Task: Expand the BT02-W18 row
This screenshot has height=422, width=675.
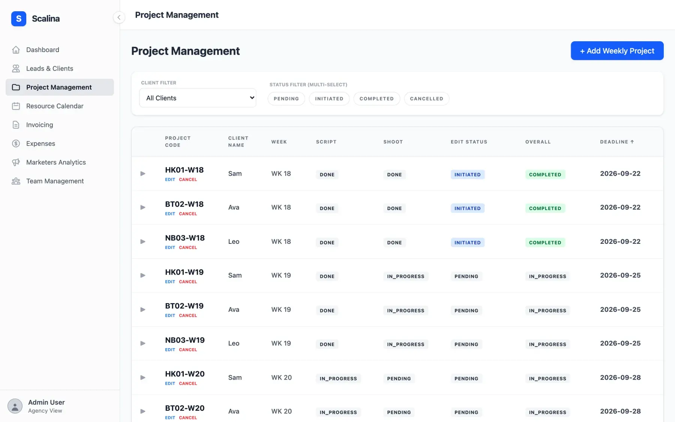Action: 142,207
